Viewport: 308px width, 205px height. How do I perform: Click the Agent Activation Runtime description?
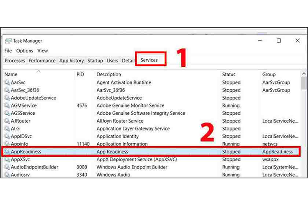pyautogui.click(x=124, y=82)
